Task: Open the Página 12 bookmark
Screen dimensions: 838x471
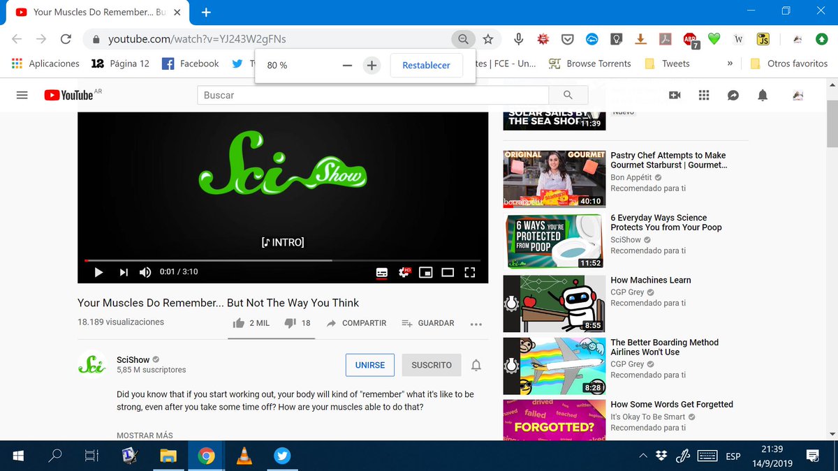Action: tap(120, 63)
